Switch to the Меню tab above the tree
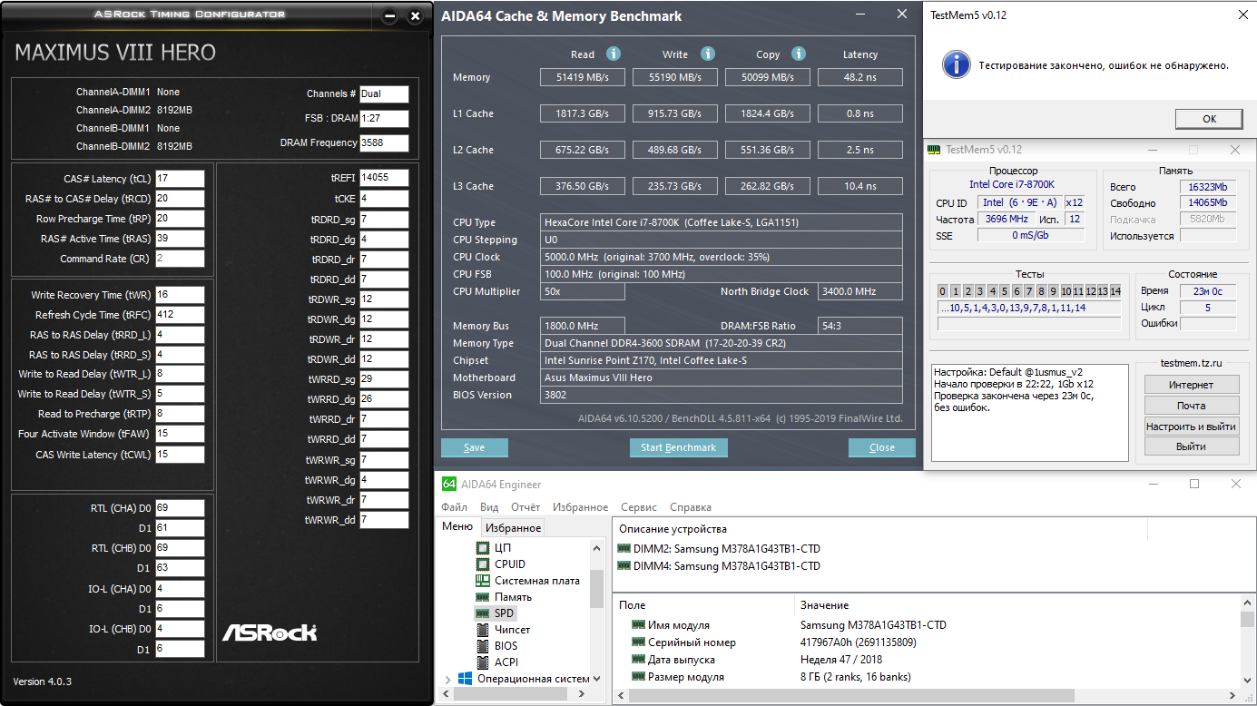Image resolution: width=1257 pixels, height=706 pixels. [x=457, y=527]
